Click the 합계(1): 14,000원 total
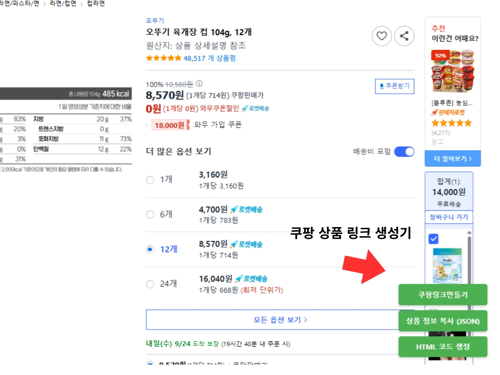This screenshot has height=375, width=500. (x=449, y=187)
